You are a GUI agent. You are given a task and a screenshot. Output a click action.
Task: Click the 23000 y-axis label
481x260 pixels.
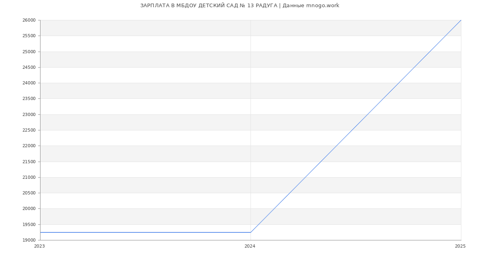(29, 115)
